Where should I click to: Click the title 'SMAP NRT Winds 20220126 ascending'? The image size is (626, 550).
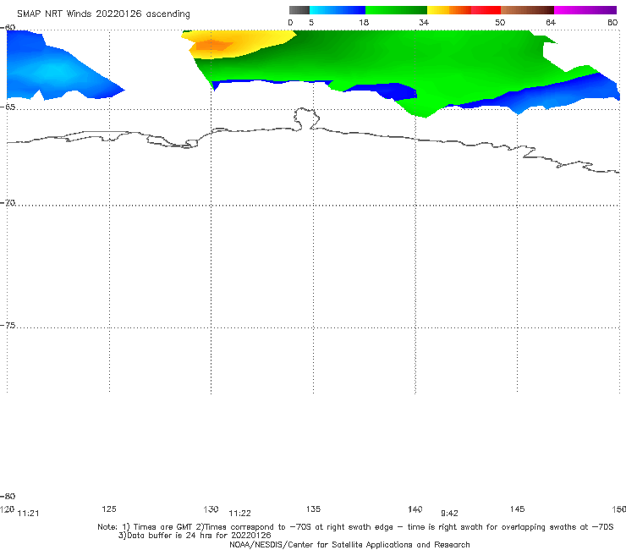click(103, 14)
